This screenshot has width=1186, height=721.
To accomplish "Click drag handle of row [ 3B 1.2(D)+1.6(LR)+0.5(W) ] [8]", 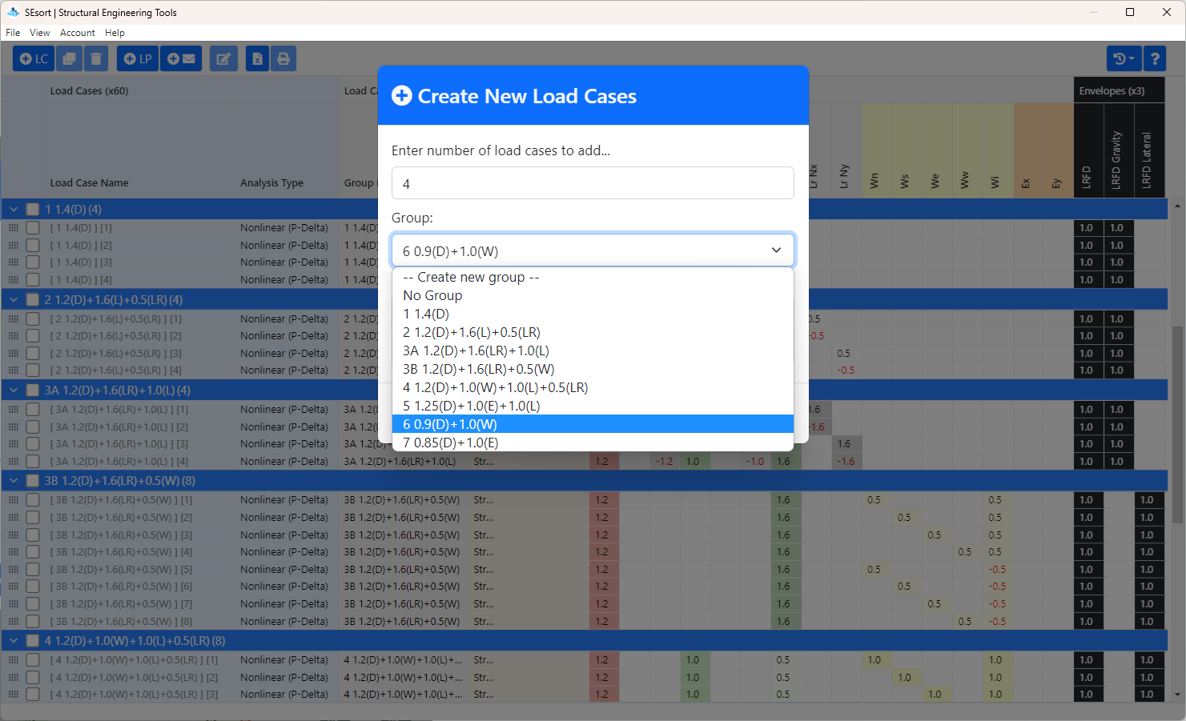I will (x=13, y=621).
